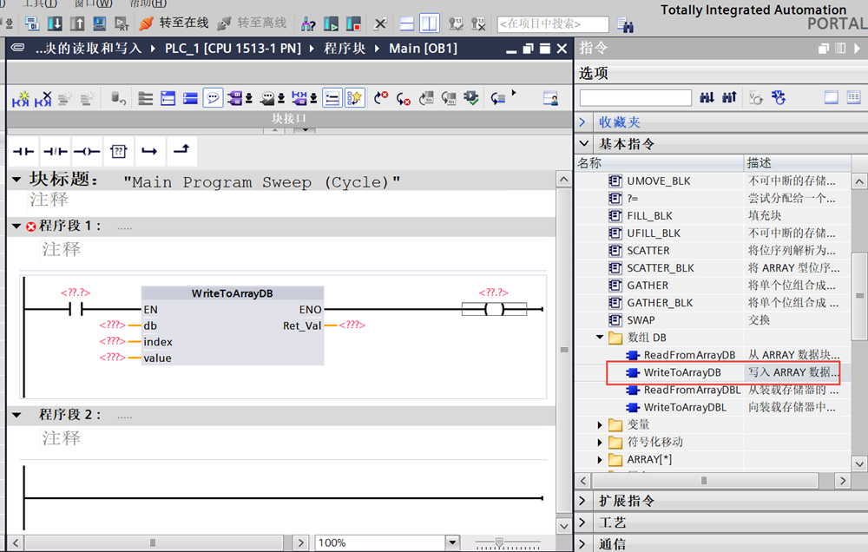Expand the 收藏夹 favorites section
868x552 pixels.
click(584, 122)
